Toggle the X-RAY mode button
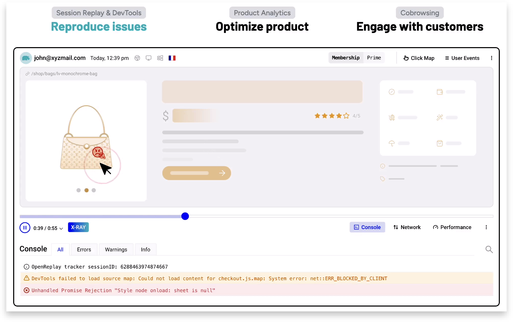513x322 pixels. (x=78, y=227)
